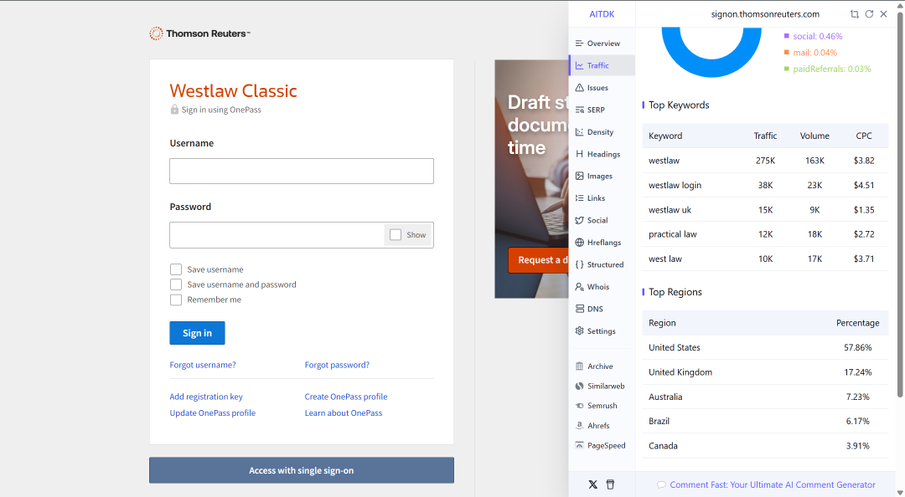Open the Forgot username? link
Viewport: 905px width, 497px height.
pos(203,365)
